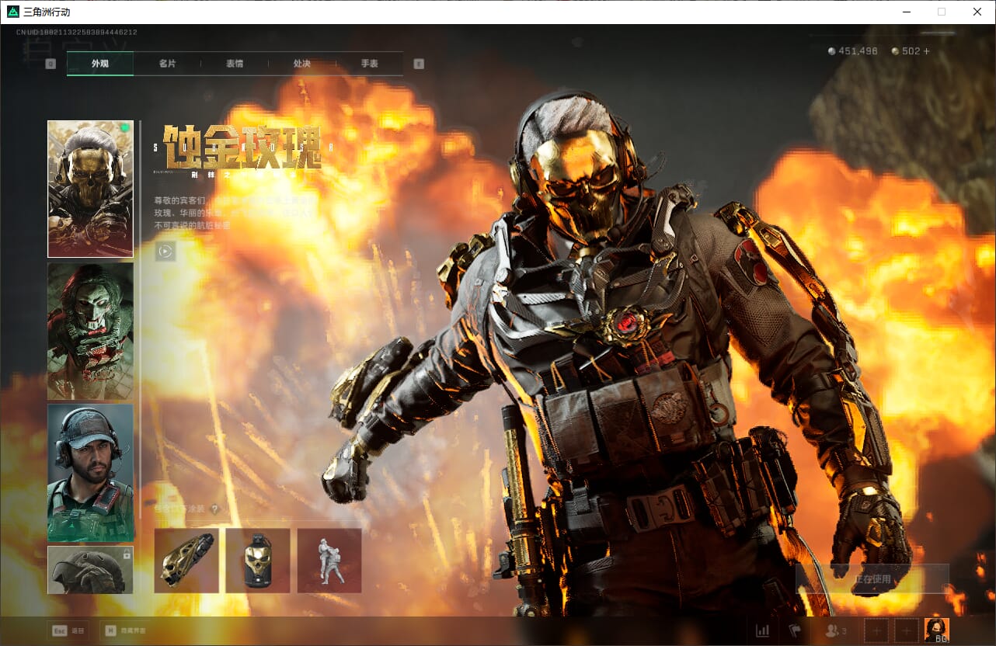Click the flag icon in bottom bar
Screen dimensions: 996x646
[795, 630]
